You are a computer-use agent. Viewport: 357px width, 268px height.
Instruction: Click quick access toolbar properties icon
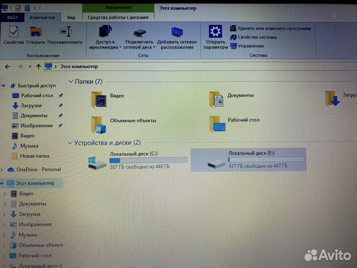point(18,8)
